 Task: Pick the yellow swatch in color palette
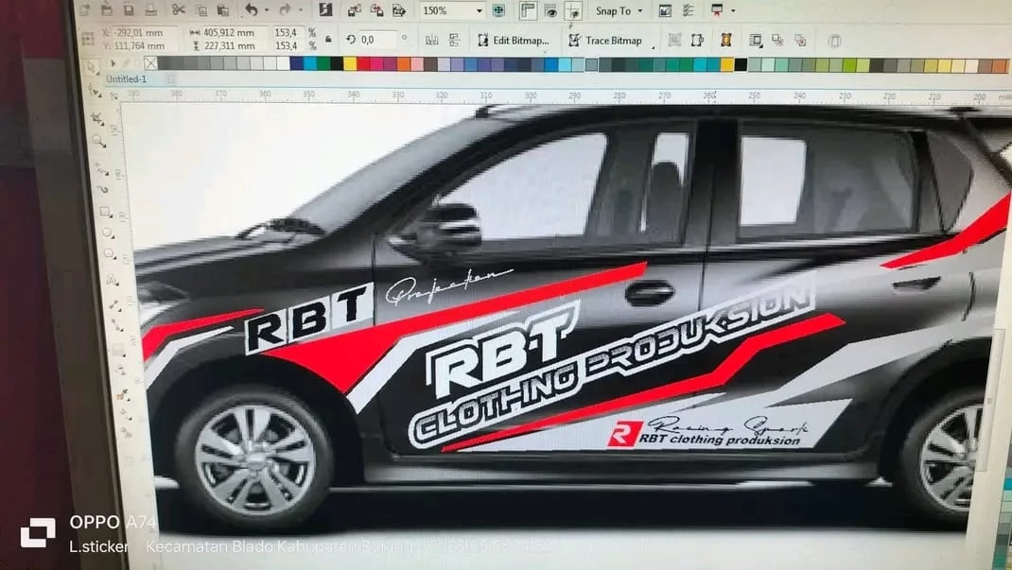pos(350,64)
